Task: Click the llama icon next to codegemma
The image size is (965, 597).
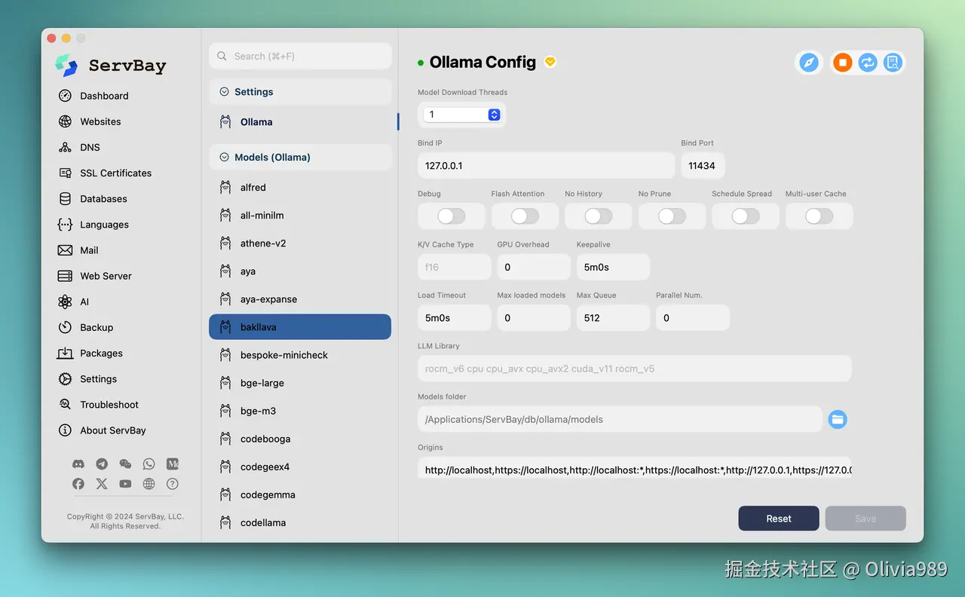Action: [225, 494]
